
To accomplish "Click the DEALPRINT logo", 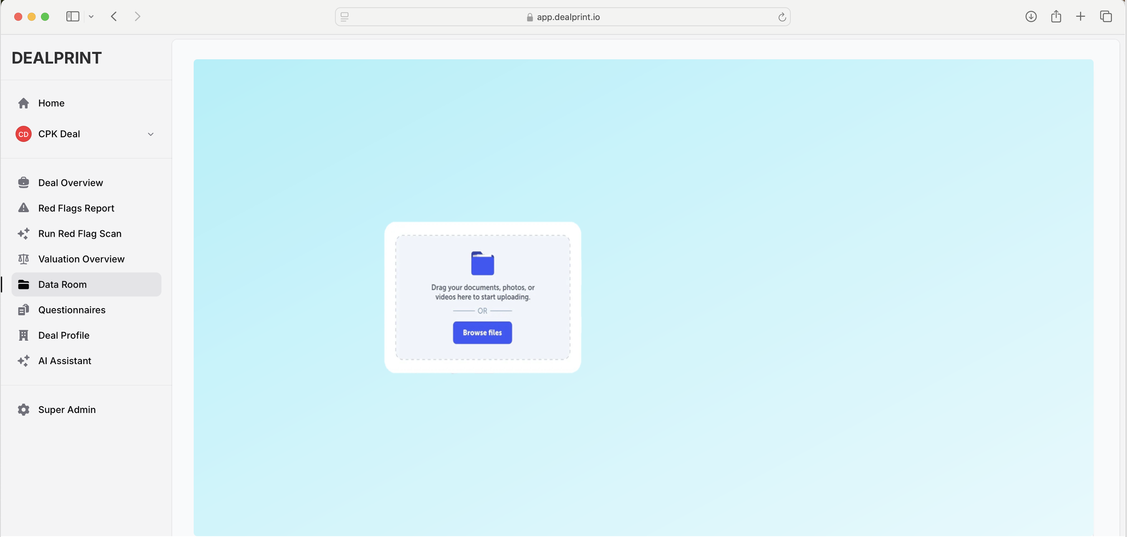I will pyautogui.click(x=56, y=57).
